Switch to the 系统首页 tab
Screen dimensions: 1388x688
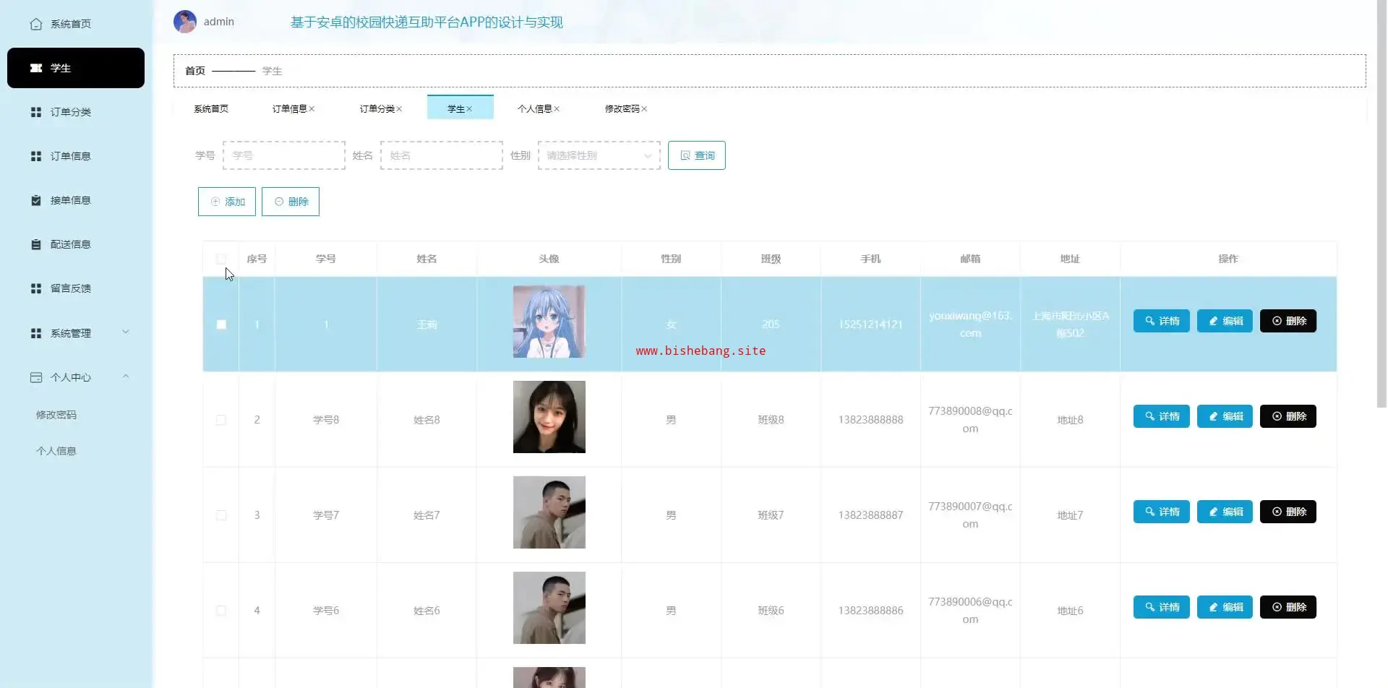211,108
